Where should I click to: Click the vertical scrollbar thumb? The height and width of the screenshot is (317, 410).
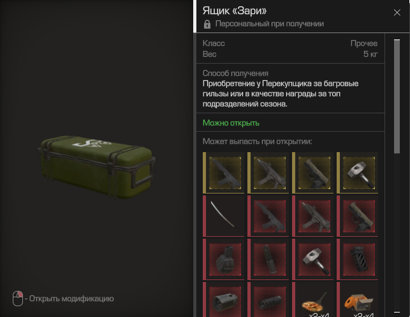coord(397,96)
